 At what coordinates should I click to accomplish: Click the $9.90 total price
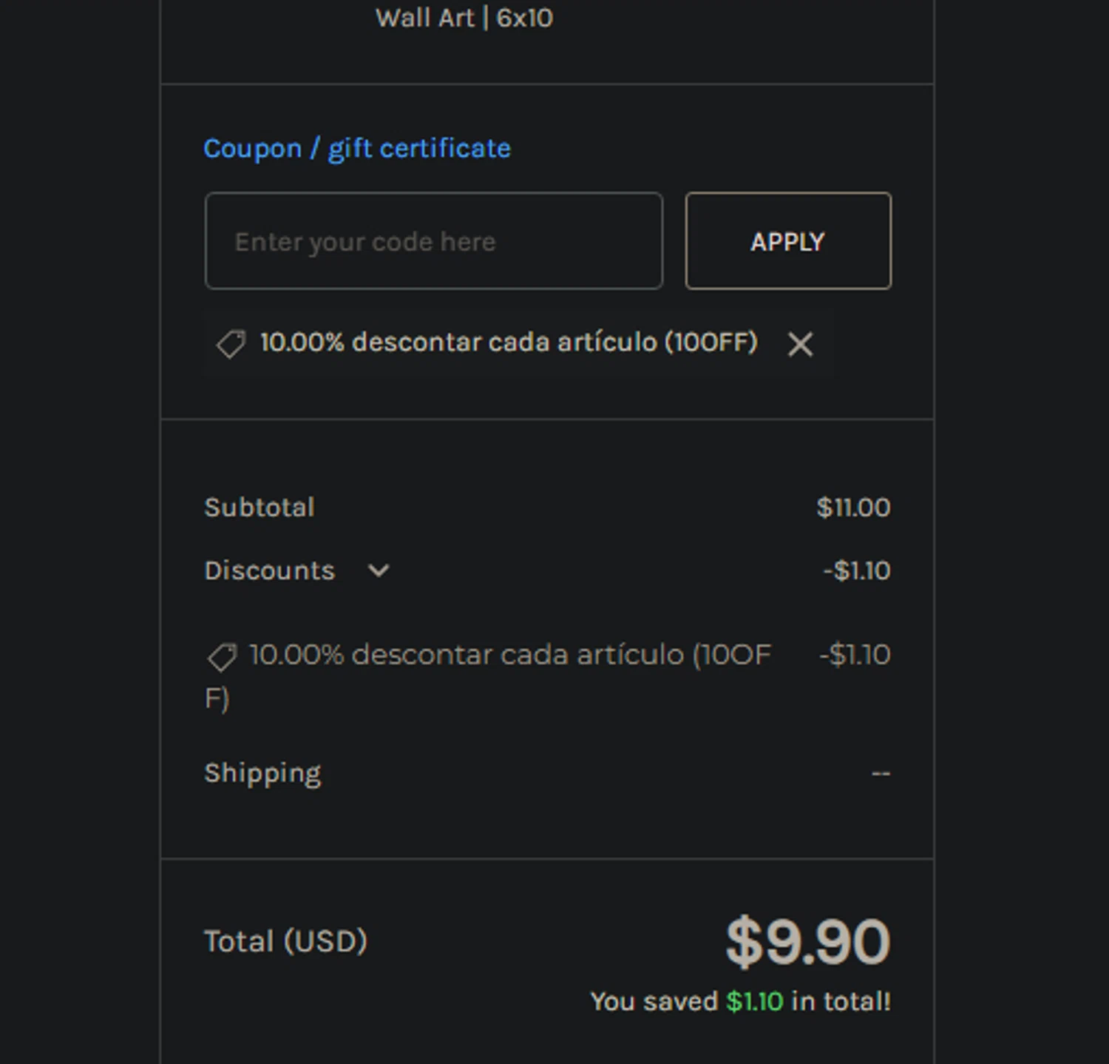808,942
